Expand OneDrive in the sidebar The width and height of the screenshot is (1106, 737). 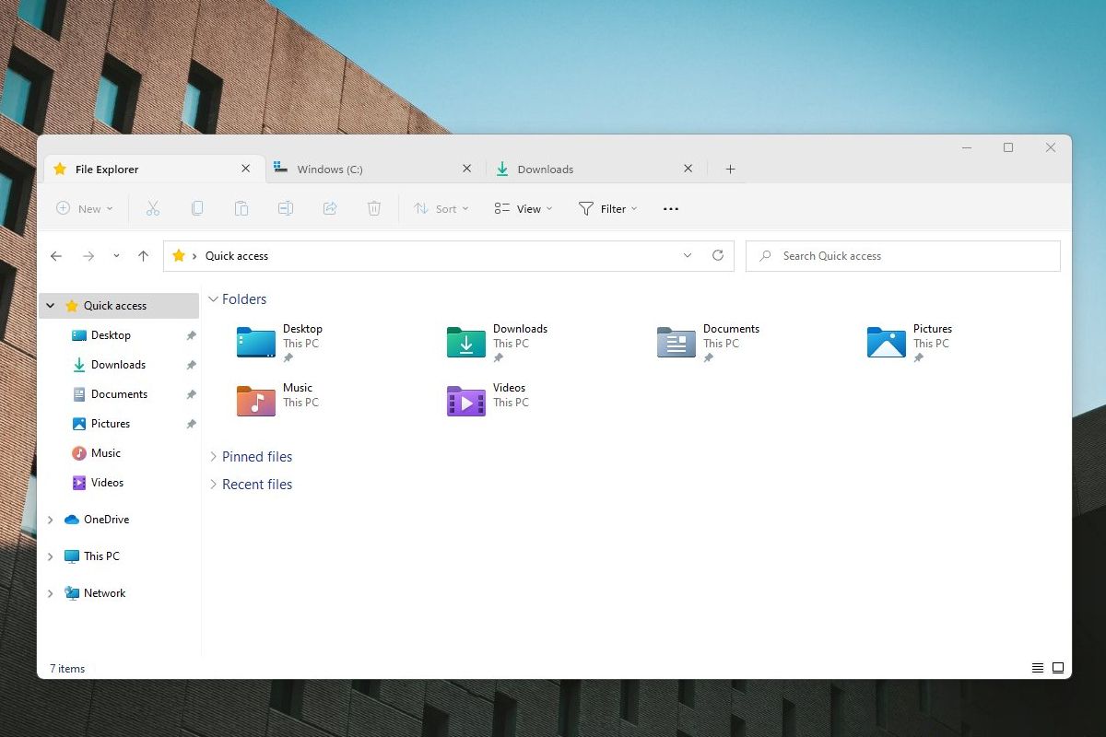pyautogui.click(x=51, y=520)
